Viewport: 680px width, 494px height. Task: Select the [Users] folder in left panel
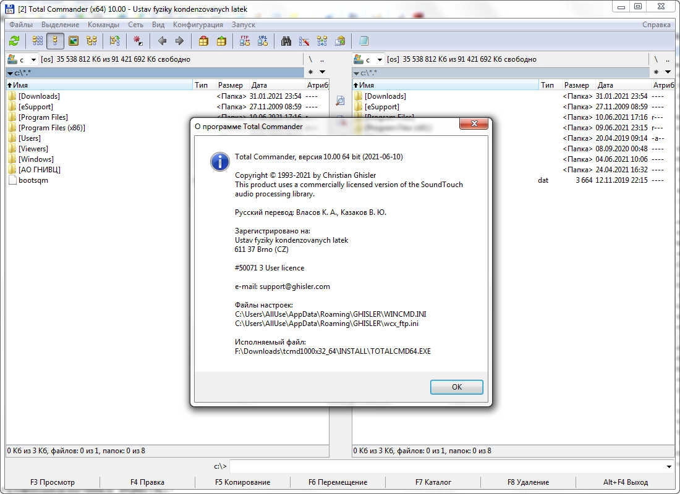(x=30, y=138)
